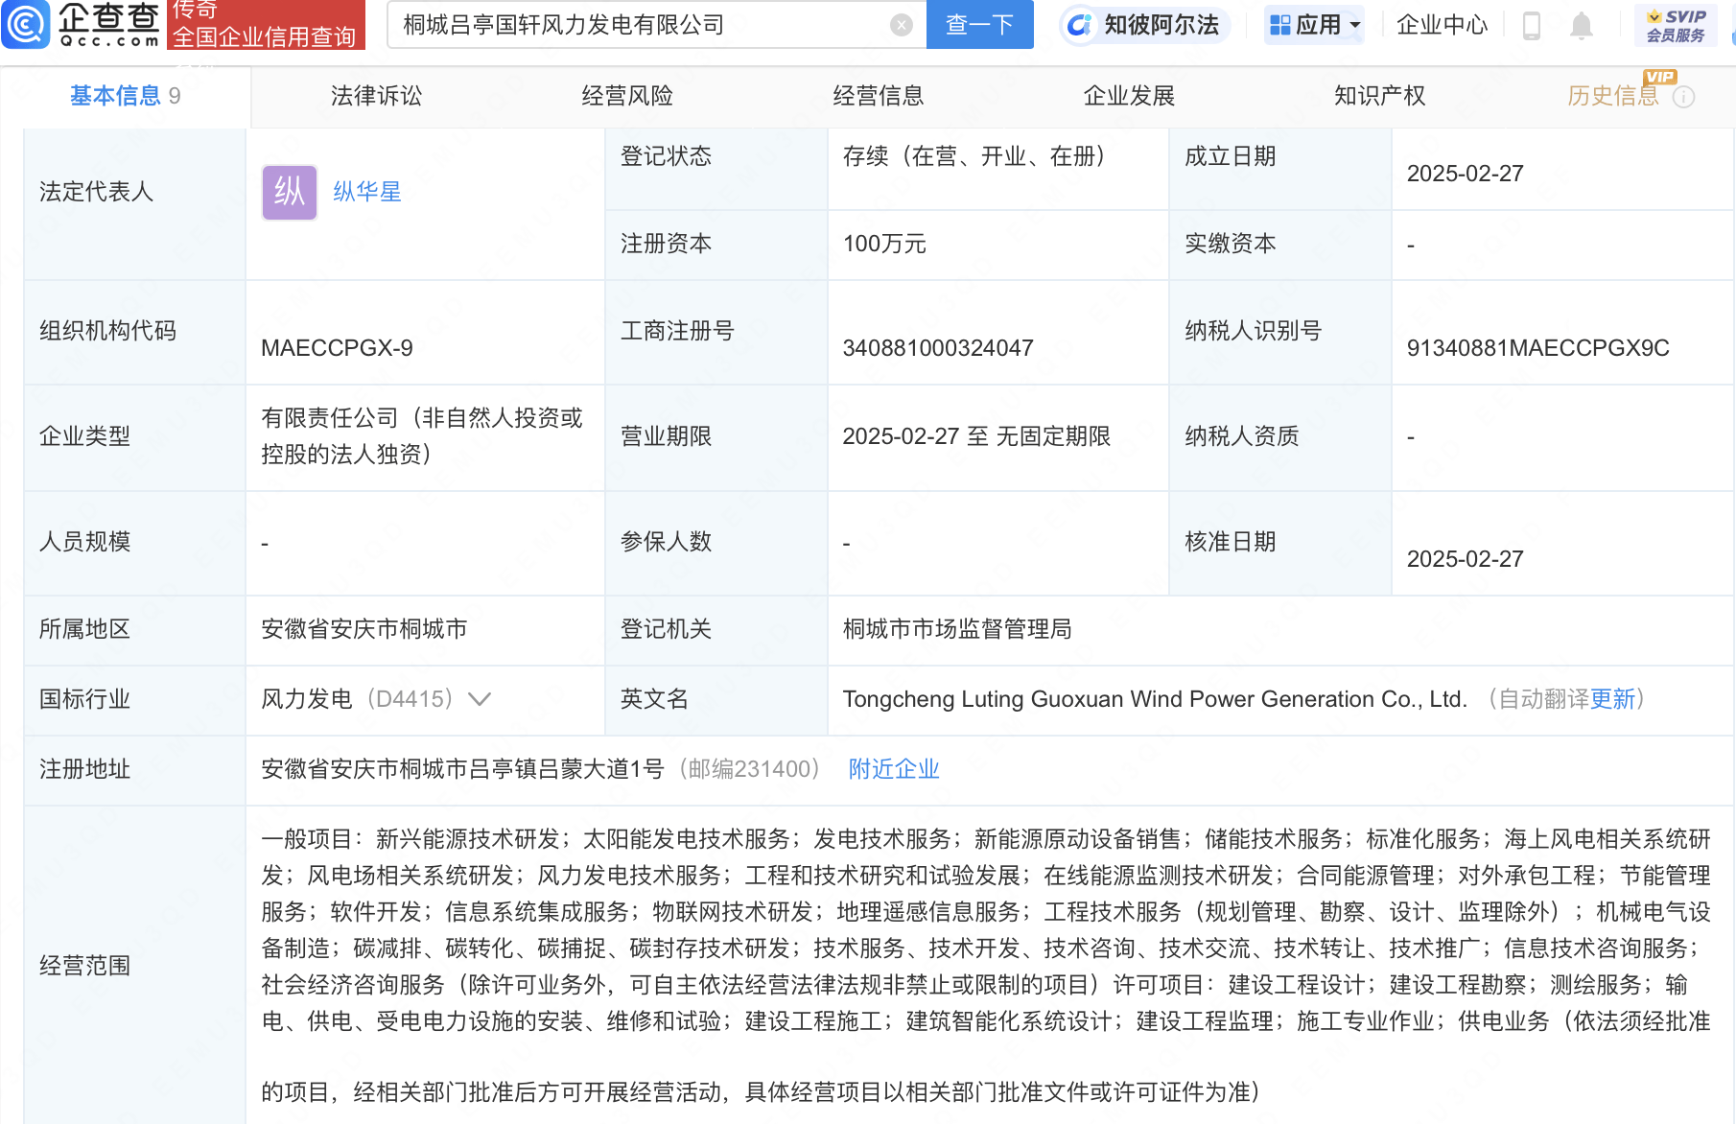
Task: Select the taxpayer ID 91340881MAECCPGX9C
Action: point(1537,348)
